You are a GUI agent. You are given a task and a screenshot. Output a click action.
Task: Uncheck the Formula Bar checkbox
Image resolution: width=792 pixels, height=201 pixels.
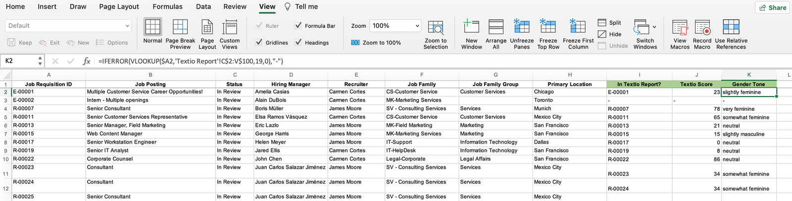coord(298,26)
